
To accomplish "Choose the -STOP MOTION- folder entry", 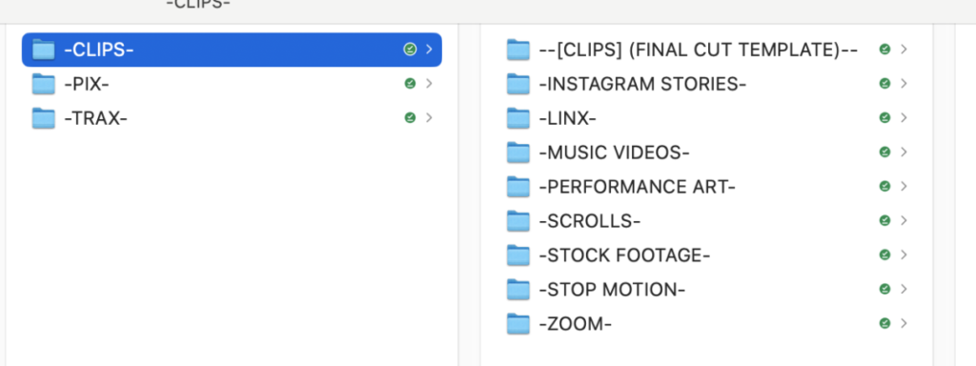I will coord(612,289).
